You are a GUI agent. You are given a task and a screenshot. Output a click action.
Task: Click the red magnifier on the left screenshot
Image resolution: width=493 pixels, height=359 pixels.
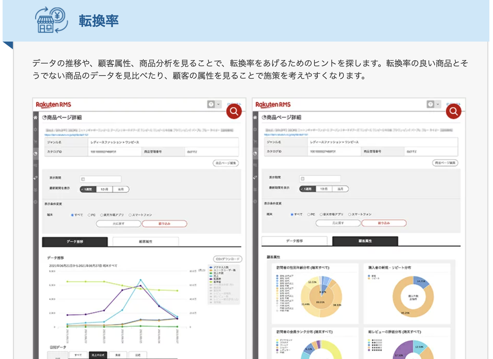click(x=234, y=111)
